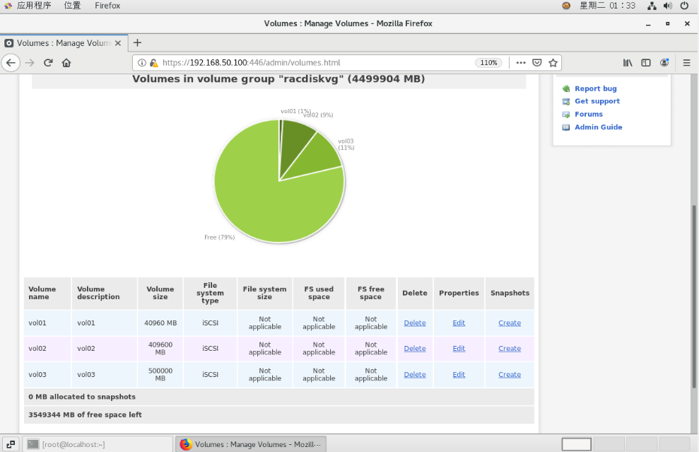Click the Volumes in volume group racdiskvg heading
Screen dimensions: 699x452
point(278,79)
